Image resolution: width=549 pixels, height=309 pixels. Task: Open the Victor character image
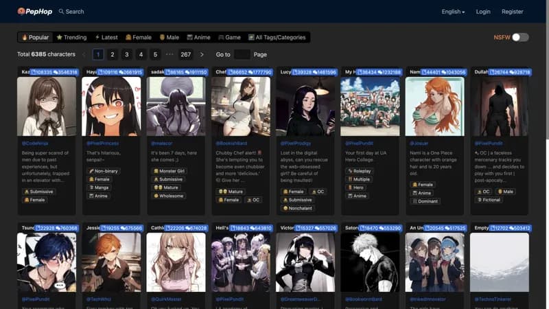pos(305,263)
